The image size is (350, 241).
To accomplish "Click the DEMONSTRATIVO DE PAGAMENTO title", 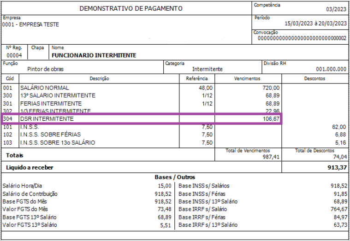I will (x=131, y=8).
